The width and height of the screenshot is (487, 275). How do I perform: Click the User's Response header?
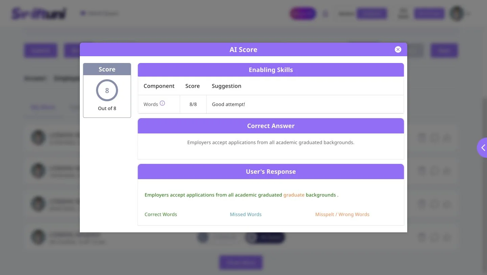[271, 171]
